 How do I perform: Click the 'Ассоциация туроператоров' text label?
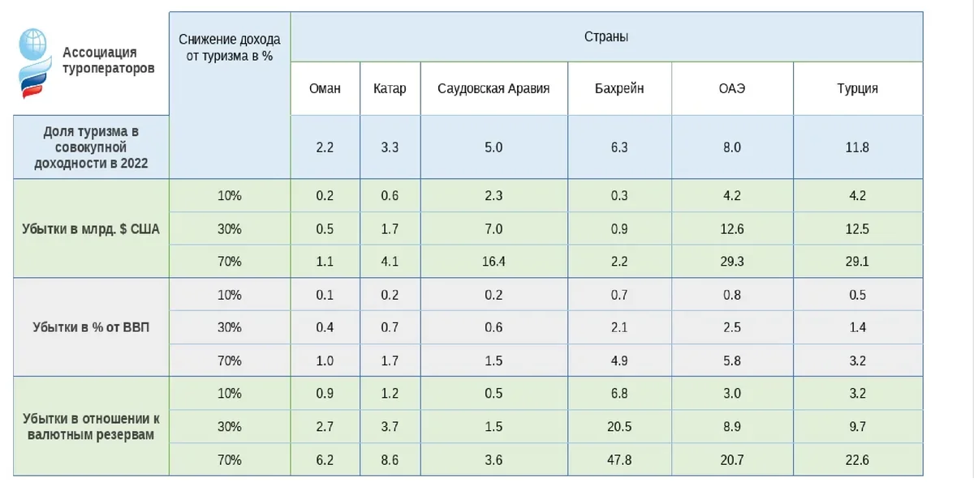tap(108, 61)
